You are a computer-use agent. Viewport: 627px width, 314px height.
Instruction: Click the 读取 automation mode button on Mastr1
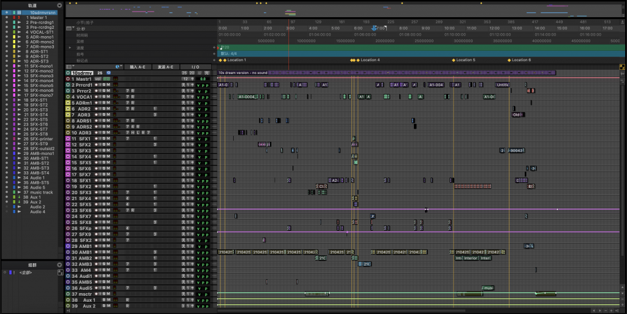coord(107,79)
